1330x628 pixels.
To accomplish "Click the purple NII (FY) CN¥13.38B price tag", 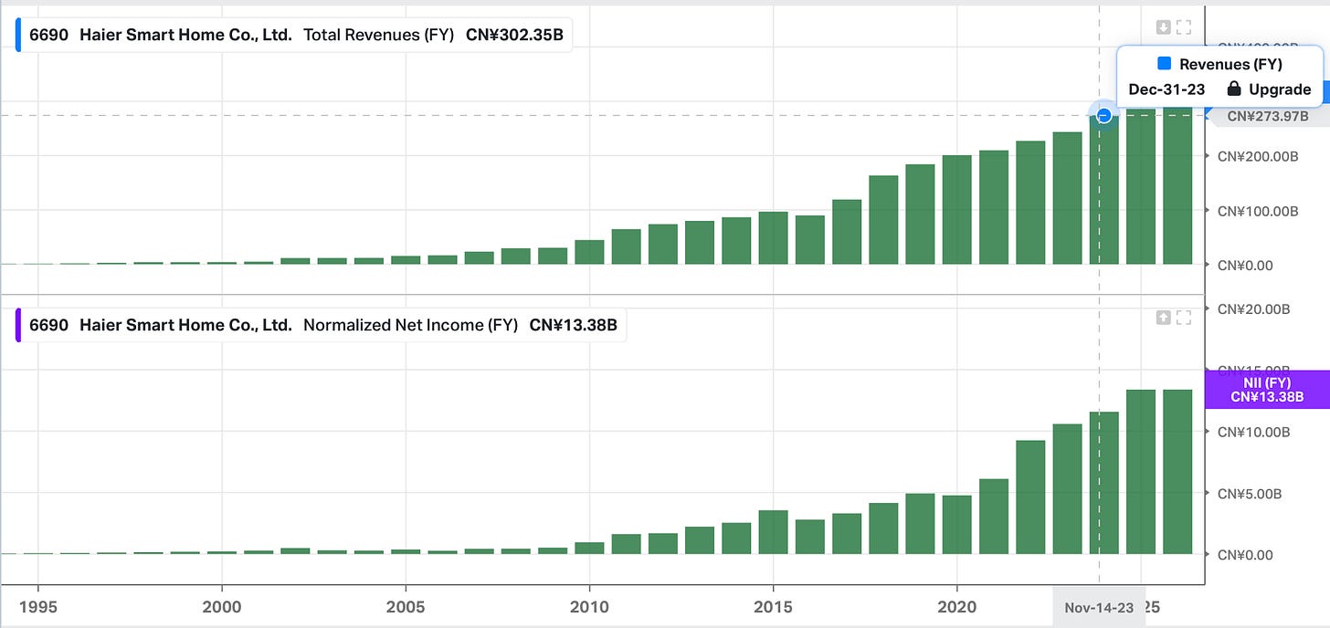I will point(1267,390).
